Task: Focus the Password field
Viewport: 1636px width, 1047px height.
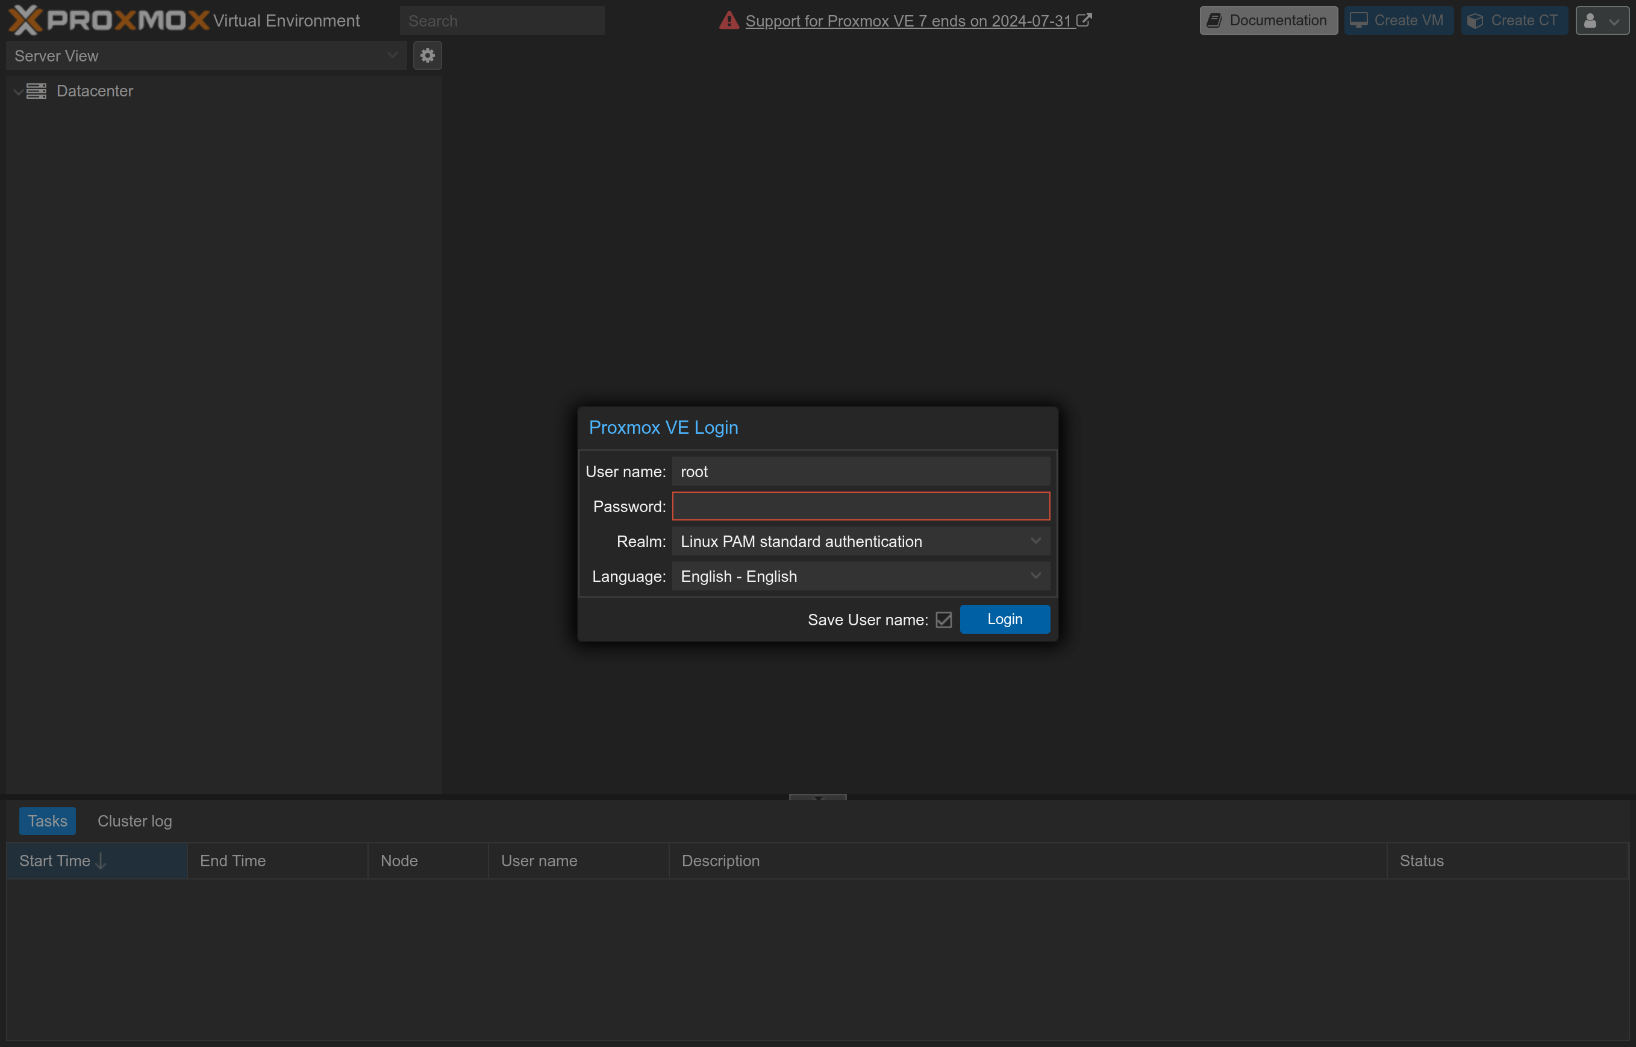Action: coord(861,506)
